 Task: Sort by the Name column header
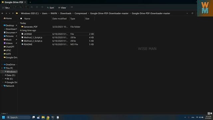pyautogui.click(x=27, y=19)
